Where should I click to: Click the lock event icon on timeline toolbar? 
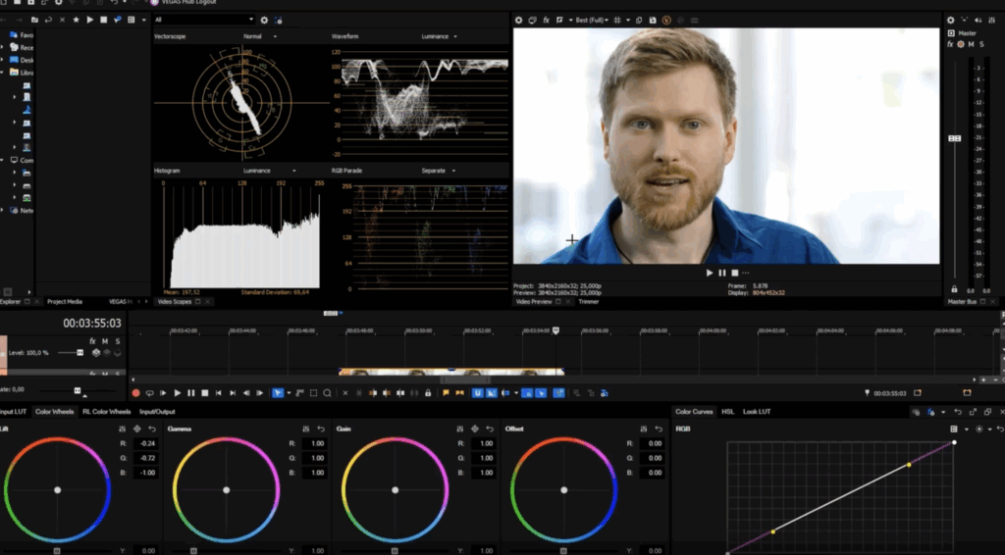coord(428,393)
